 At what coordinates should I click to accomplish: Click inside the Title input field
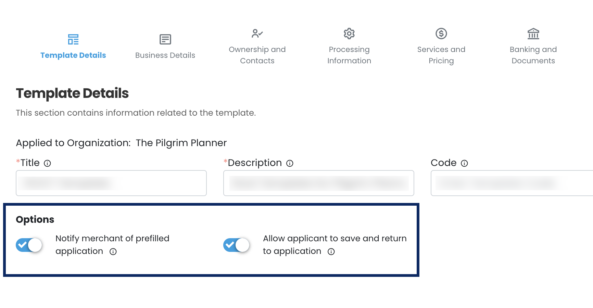111,183
